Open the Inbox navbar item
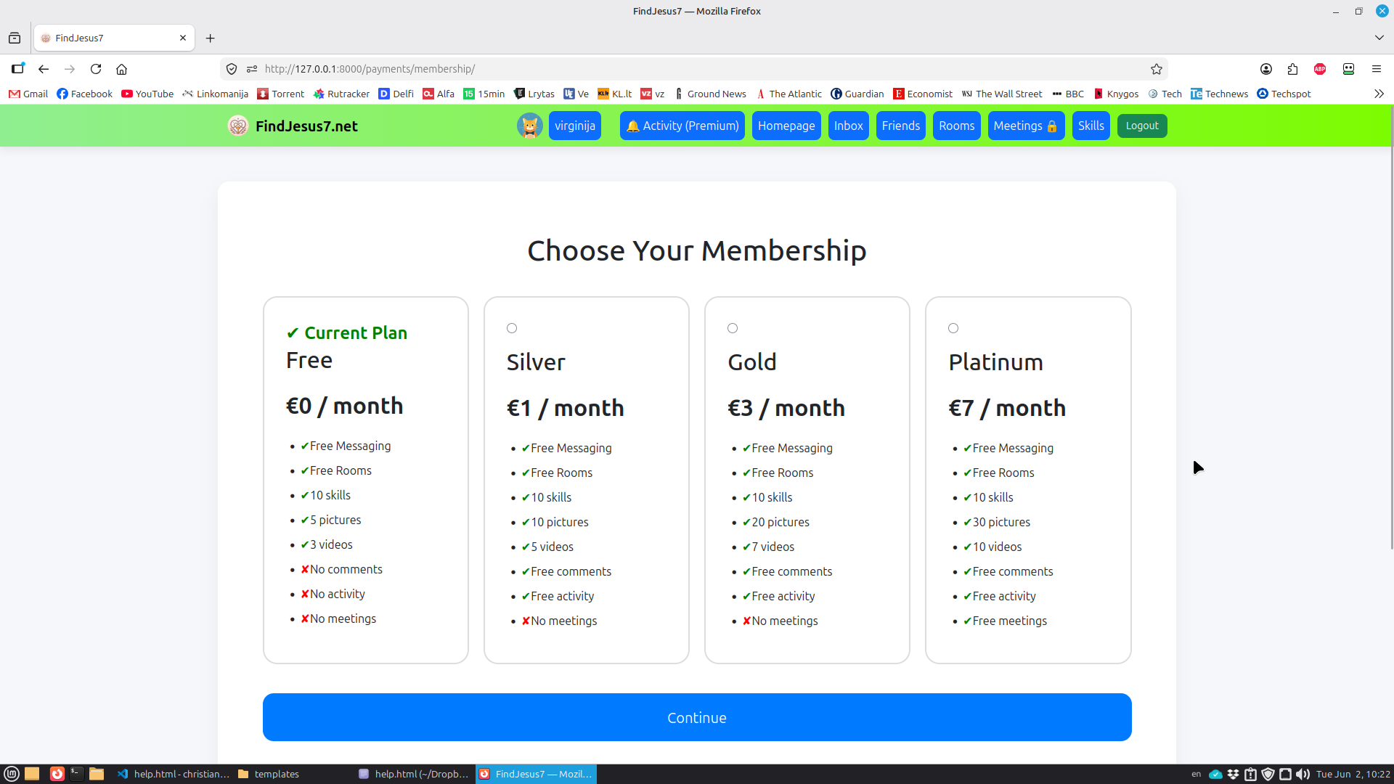Screen dimensions: 1394x784 848,126
